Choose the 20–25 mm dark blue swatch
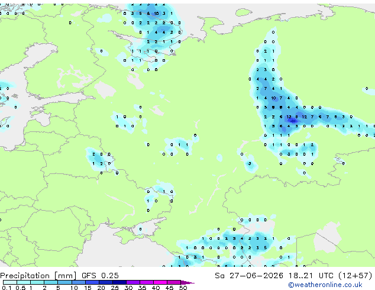 (x=105, y=282)
